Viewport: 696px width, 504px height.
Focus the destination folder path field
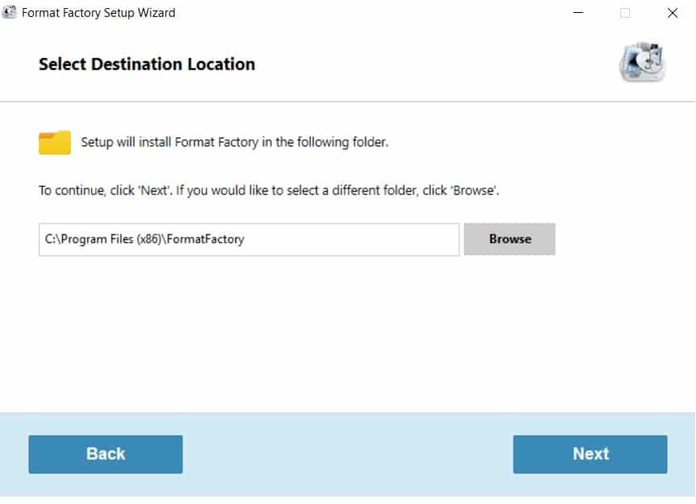click(249, 240)
